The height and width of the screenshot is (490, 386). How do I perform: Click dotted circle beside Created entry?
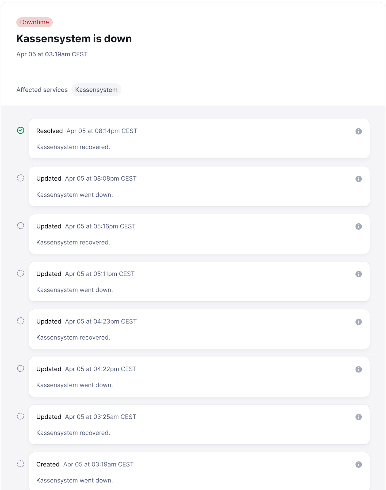pos(21,464)
